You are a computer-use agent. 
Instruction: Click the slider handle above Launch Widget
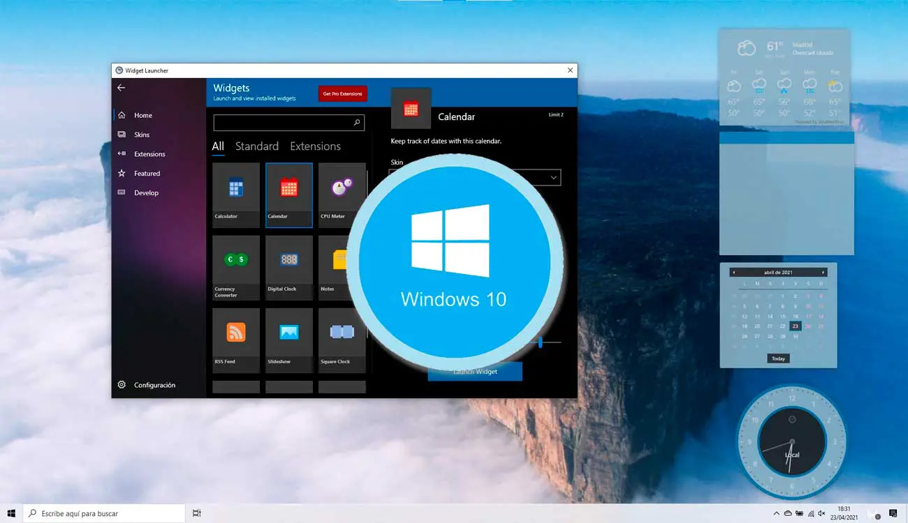point(541,342)
